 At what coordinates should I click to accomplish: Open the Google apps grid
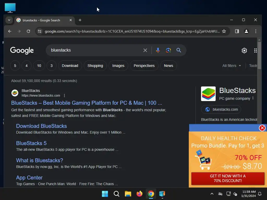click(255, 51)
